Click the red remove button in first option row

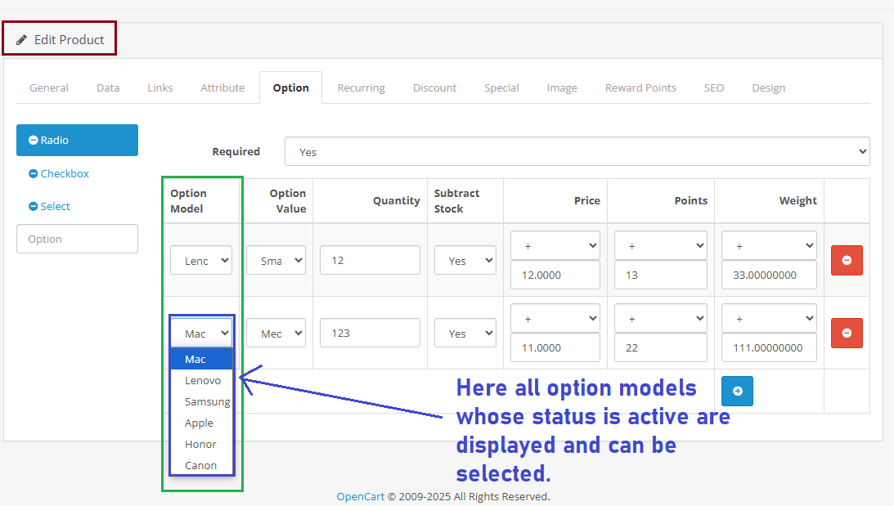(x=847, y=260)
